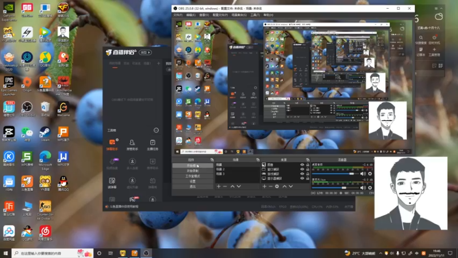This screenshot has height=258, width=458.
Task: Remove the selected scene with the minus icon
Action: (x=225, y=186)
